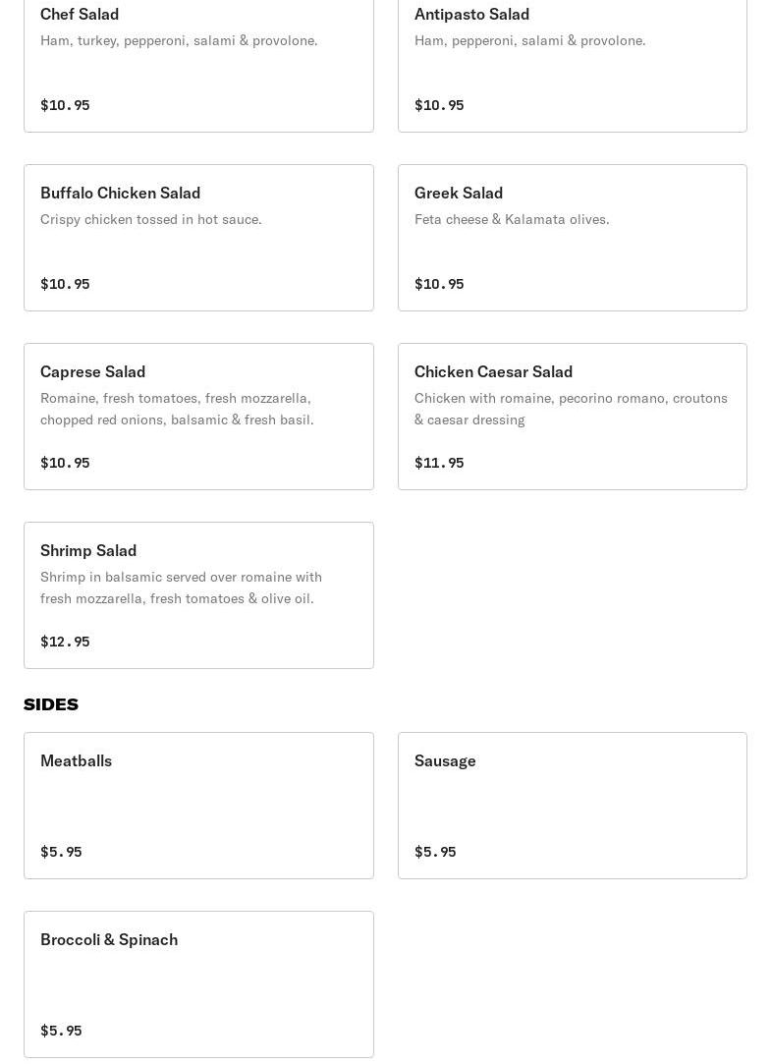Click the Broccoli & Spinach $5.95 price
The height and width of the screenshot is (1064, 771).
tap(61, 1031)
